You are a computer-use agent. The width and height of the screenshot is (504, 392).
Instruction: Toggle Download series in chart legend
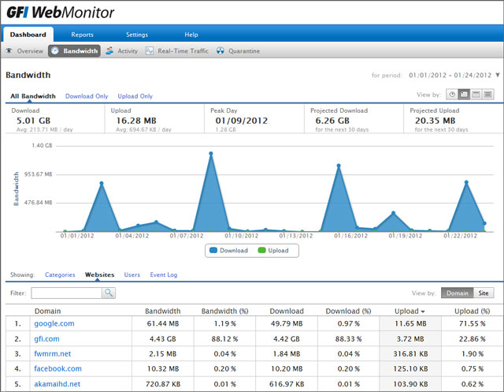pyautogui.click(x=230, y=251)
